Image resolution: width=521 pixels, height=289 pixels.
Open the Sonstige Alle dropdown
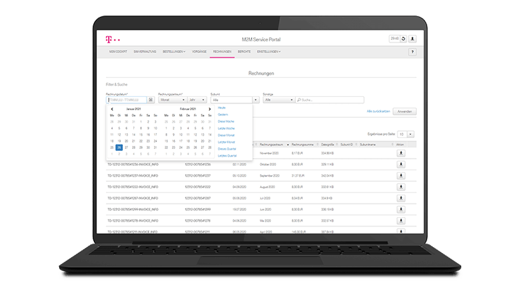[279, 100]
